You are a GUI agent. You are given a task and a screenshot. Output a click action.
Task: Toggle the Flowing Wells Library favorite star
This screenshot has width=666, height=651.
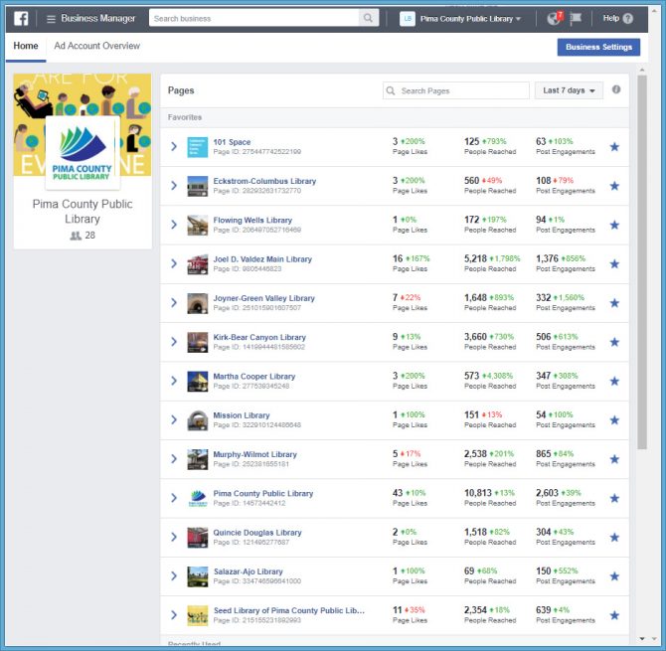614,225
